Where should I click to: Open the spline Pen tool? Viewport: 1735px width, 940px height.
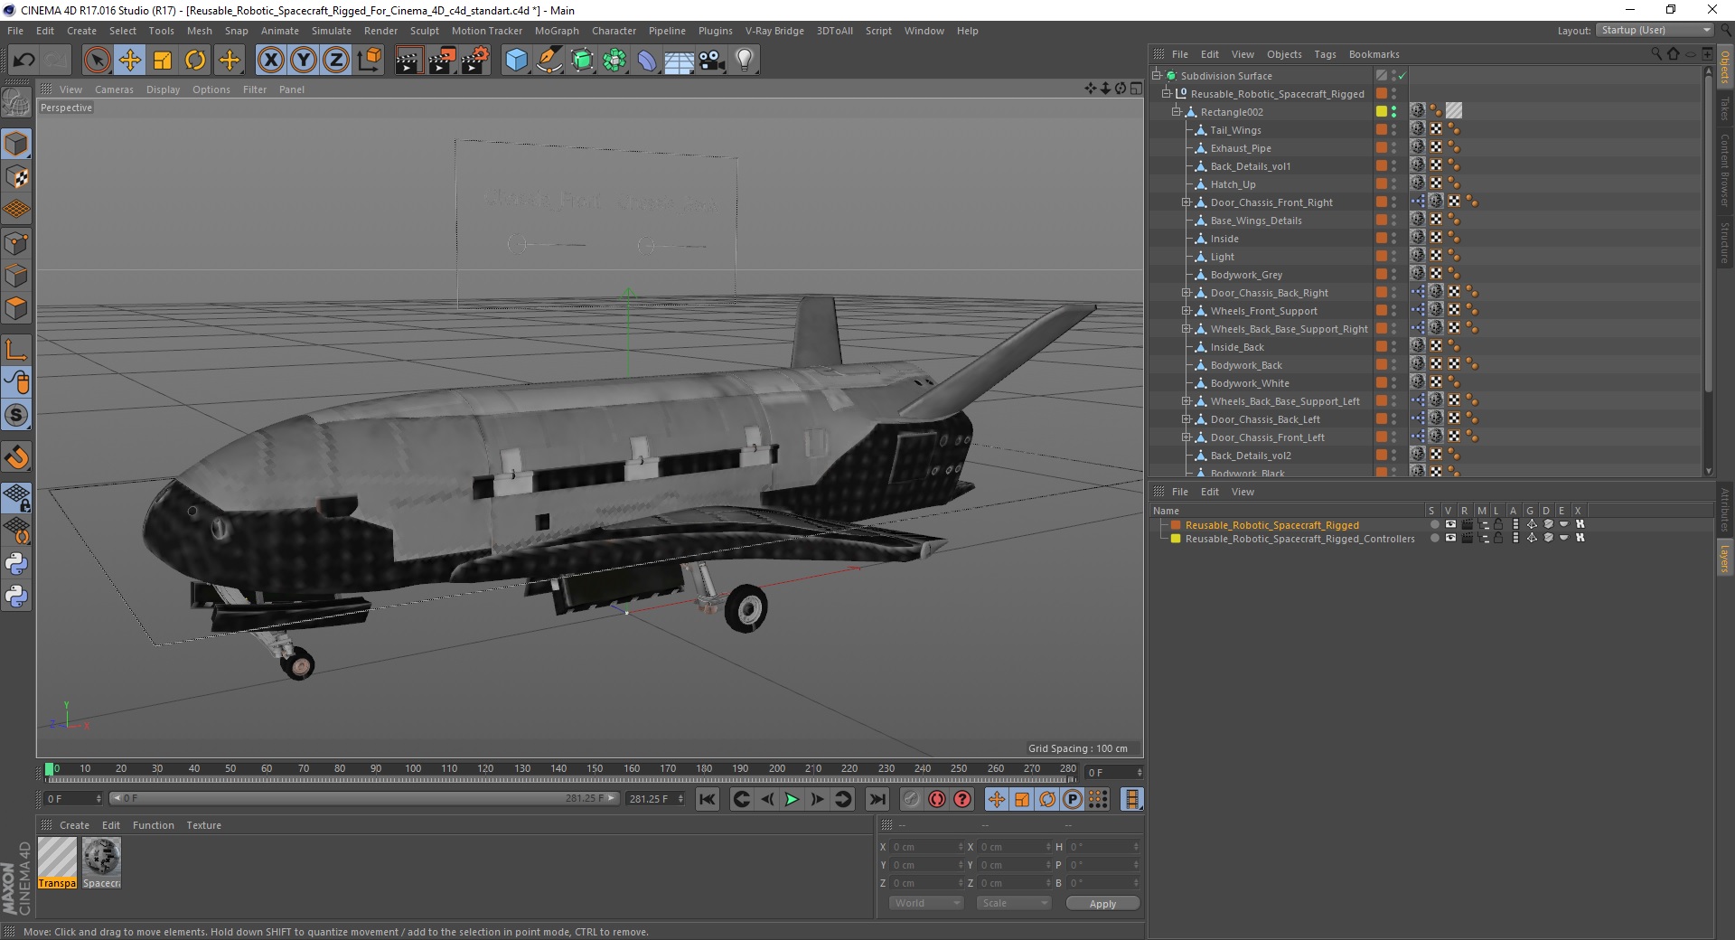(x=549, y=61)
